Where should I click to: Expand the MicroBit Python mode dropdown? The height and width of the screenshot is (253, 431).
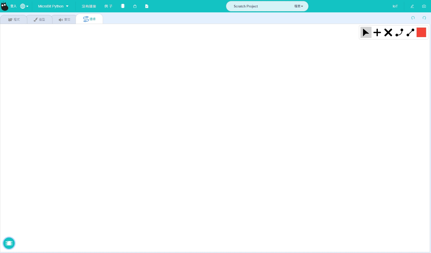[53, 6]
